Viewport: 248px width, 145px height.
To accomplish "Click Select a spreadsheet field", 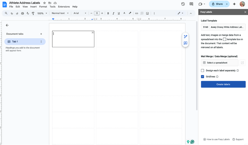I will [x=219, y=63].
